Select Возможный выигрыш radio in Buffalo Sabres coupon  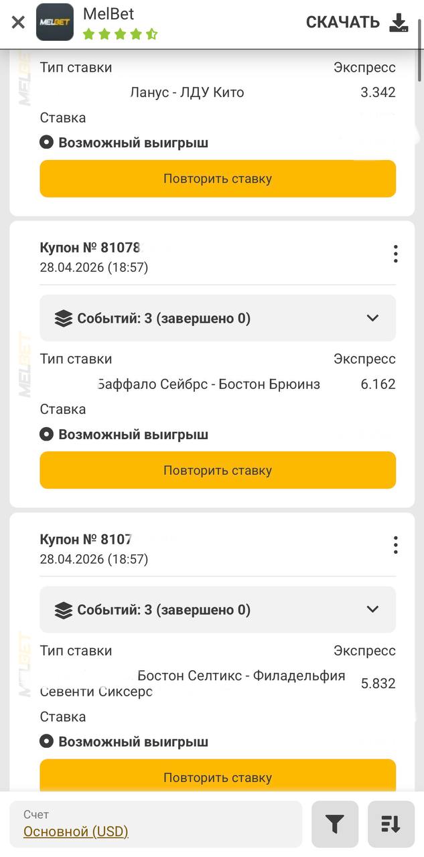coord(46,435)
